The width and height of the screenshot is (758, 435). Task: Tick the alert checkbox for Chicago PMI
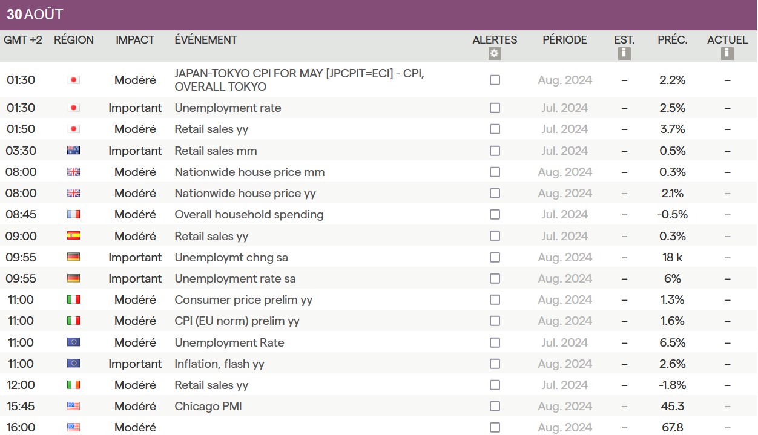495,406
